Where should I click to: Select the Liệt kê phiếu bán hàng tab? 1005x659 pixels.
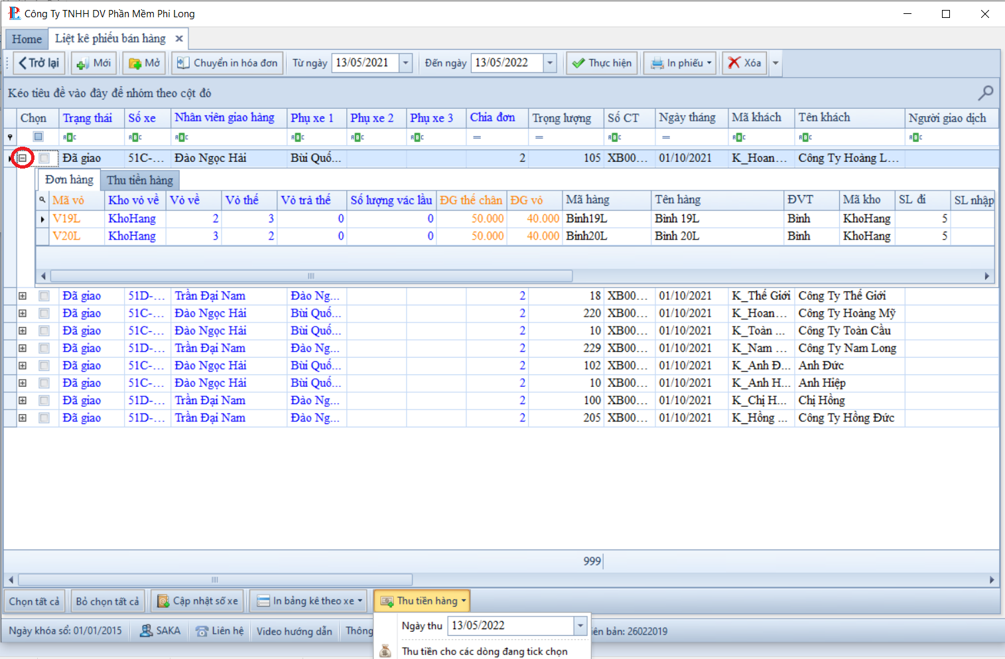click(110, 39)
